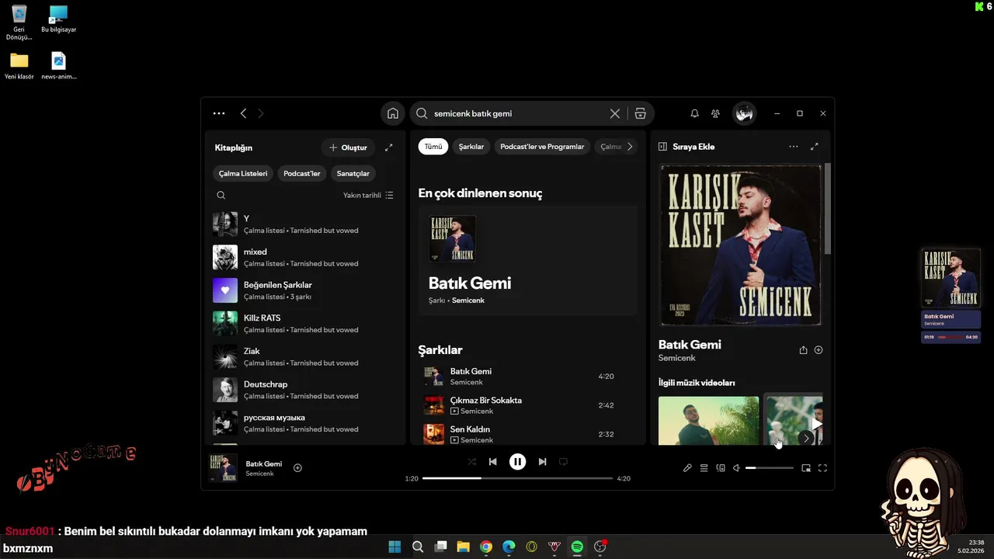Open Semicenk artist under now playing title
The image size is (994, 559).
click(x=677, y=358)
